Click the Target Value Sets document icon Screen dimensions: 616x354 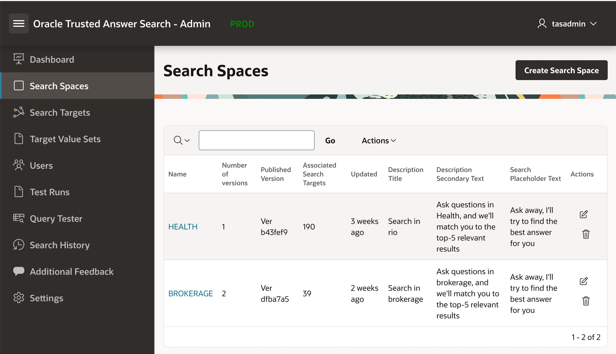[x=18, y=139]
